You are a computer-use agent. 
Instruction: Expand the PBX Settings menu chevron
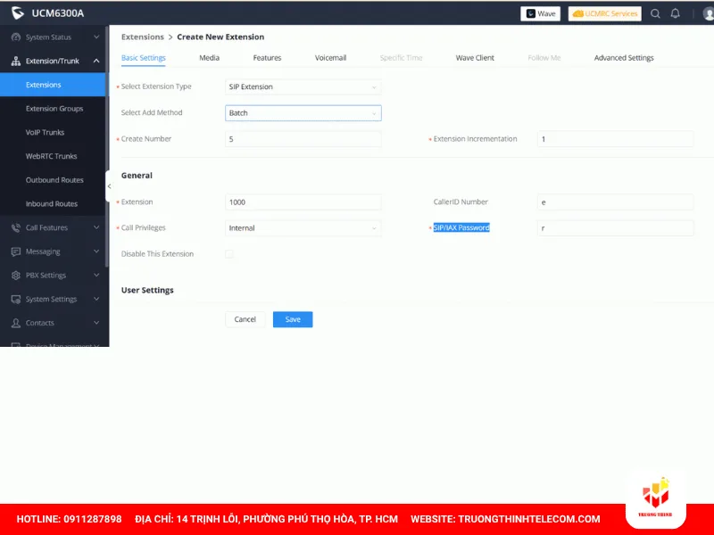click(96, 275)
